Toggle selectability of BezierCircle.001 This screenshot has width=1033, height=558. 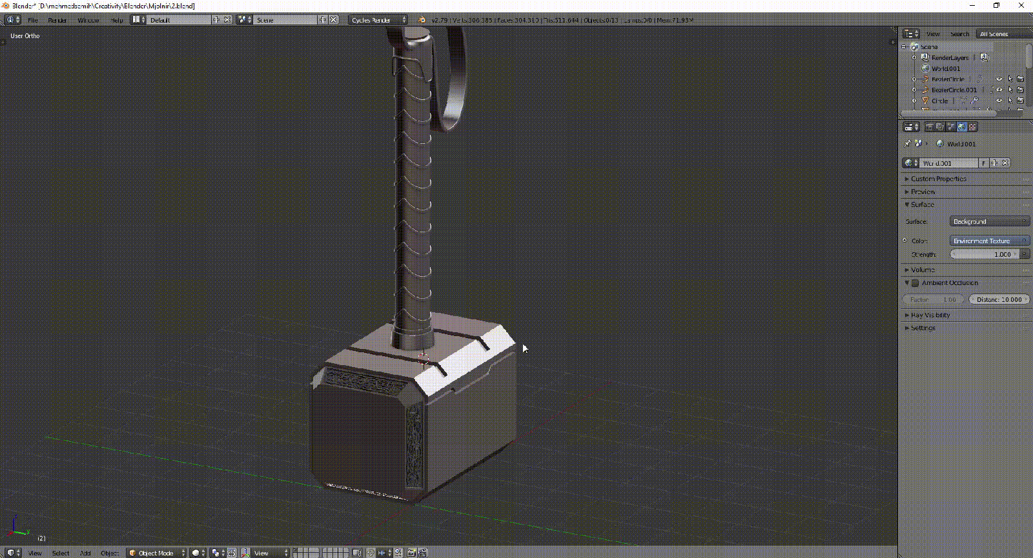[x=1010, y=90]
